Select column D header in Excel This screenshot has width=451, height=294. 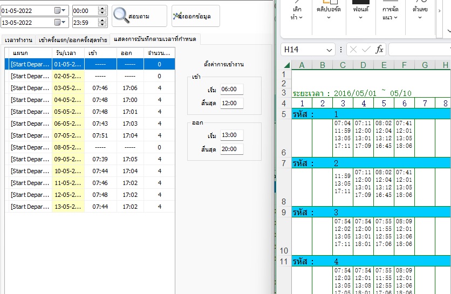coord(363,65)
